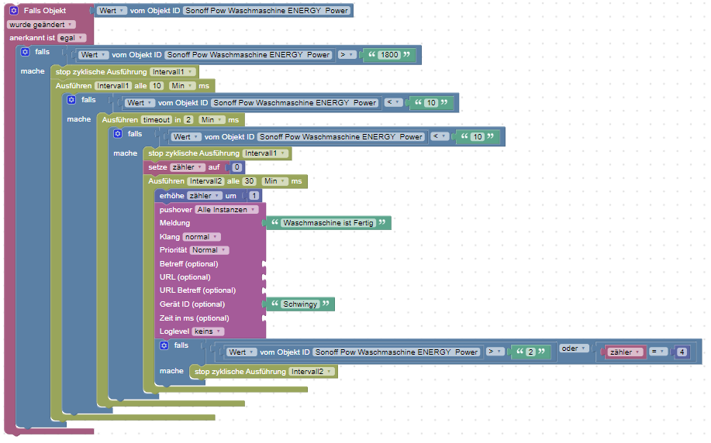Edit the increment number 1 in erhöhe block
Screen dimensions: 711x443
[x=254, y=196]
